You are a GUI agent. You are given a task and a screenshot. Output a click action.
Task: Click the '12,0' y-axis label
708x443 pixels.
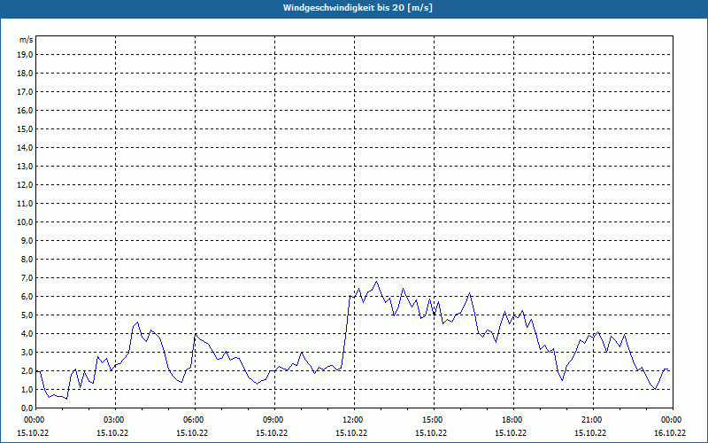[x=24, y=185]
